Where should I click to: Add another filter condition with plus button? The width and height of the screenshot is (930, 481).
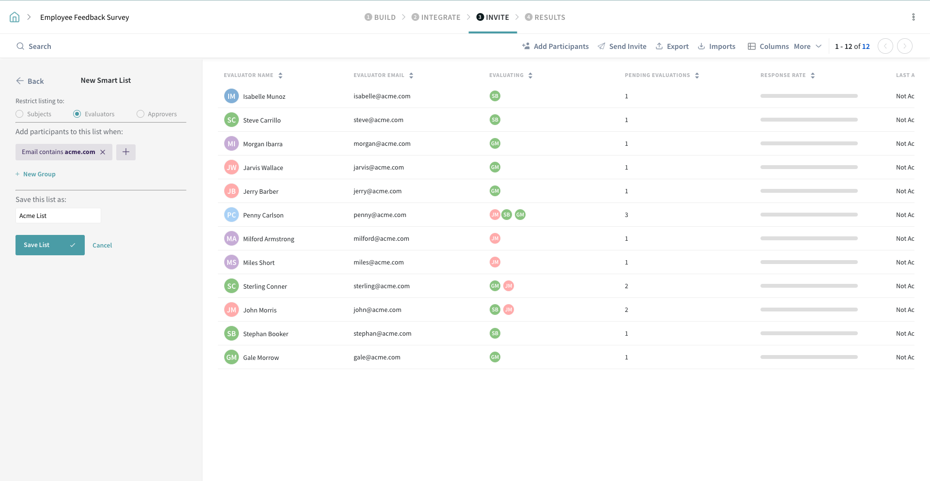click(126, 152)
